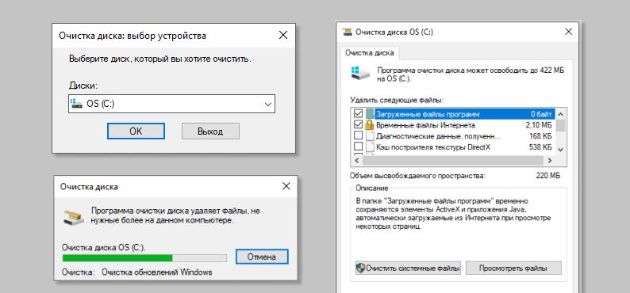Click the file list scroll up arrow
The width and height of the screenshot is (630, 293).
click(561, 114)
